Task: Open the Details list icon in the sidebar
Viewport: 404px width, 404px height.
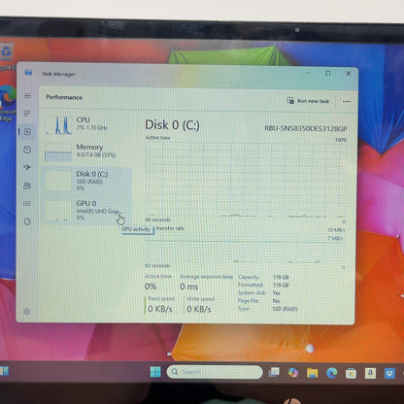Action: [x=27, y=203]
